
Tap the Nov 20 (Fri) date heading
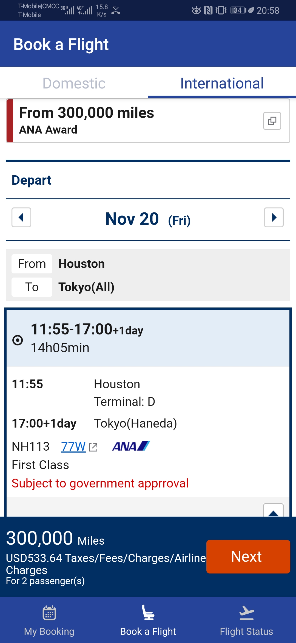[x=148, y=219]
